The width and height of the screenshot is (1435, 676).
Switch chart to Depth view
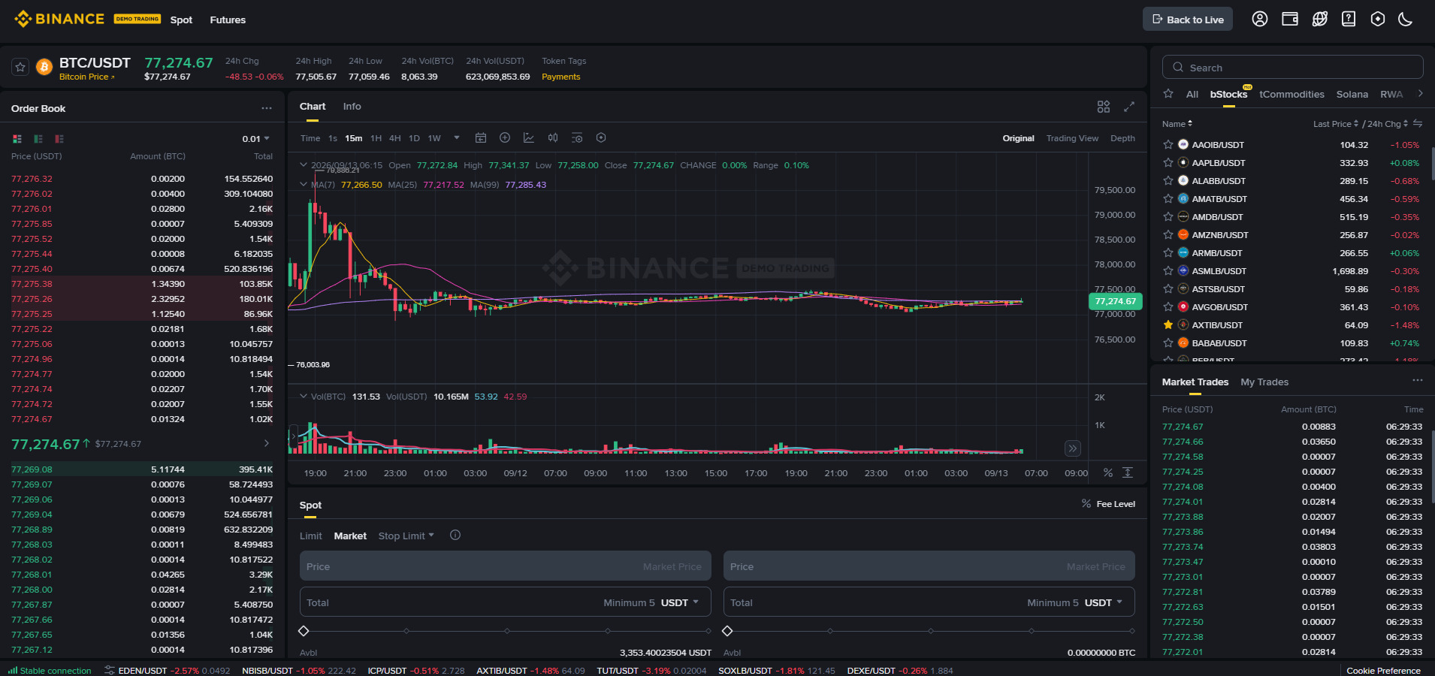pyautogui.click(x=1122, y=138)
